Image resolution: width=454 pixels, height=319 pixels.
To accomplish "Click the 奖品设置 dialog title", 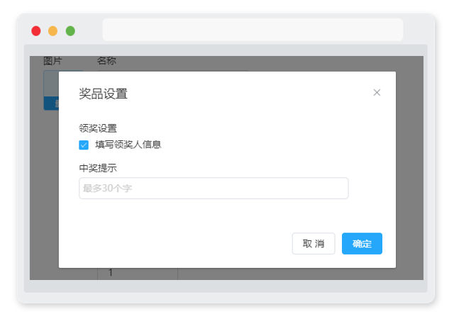I will coord(104,94).
